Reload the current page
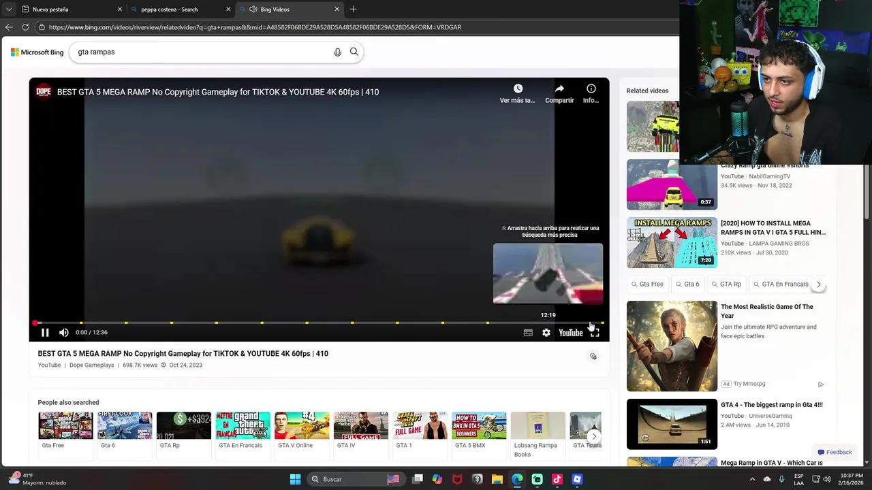Screen dimensions: 872x490 (x=25, y=27)
